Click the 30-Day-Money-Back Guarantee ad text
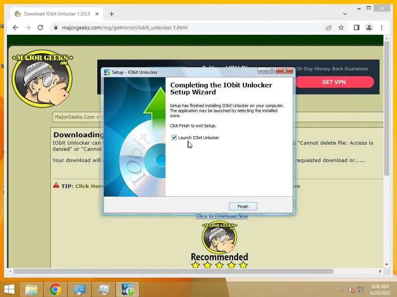 (332, 69)
